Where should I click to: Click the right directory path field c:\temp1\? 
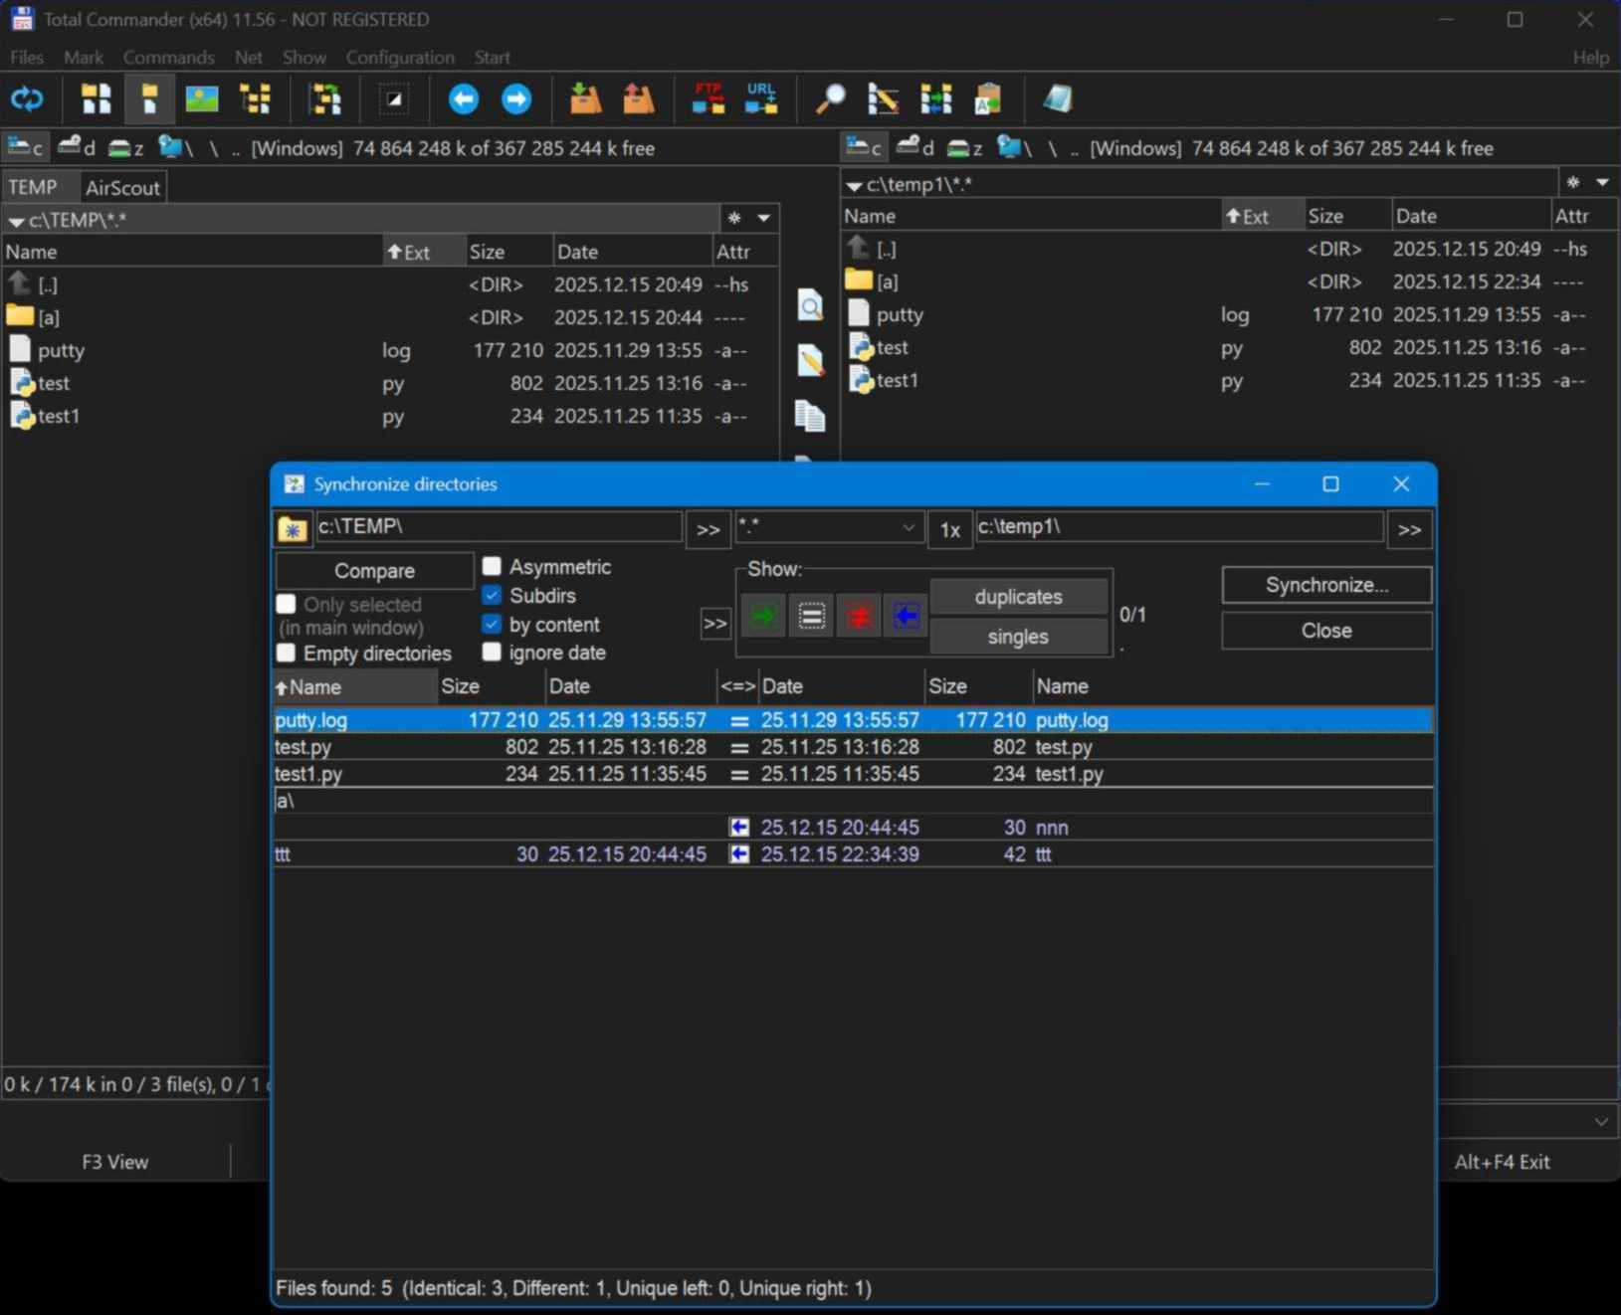click(1178, 527)
